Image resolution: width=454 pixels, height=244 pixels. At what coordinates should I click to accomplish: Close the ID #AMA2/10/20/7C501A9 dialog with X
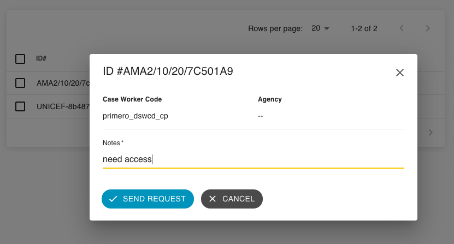(399, 73)
